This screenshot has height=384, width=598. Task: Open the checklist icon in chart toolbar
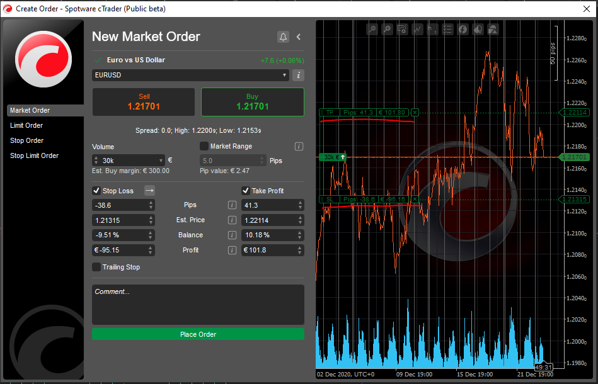click(448, 30)
